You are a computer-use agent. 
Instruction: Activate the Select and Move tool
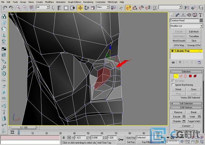pos(80,8)
